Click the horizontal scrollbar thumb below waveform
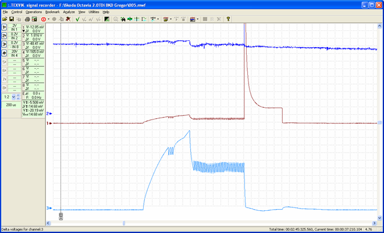The height and width of the screenshot is (233, 384). (x=124, y=223)
